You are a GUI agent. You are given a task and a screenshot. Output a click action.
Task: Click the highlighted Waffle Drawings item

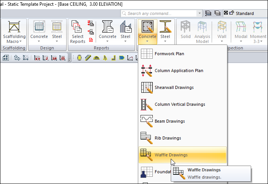183,155
